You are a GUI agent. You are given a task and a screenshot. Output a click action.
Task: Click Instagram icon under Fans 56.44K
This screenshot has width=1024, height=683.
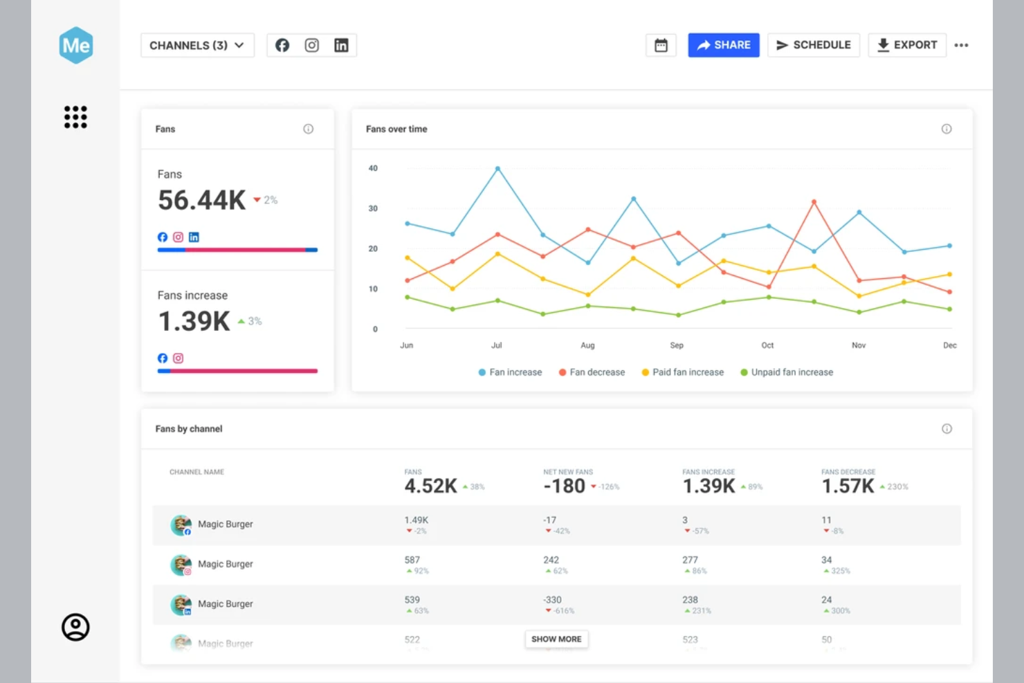(179, 237)
